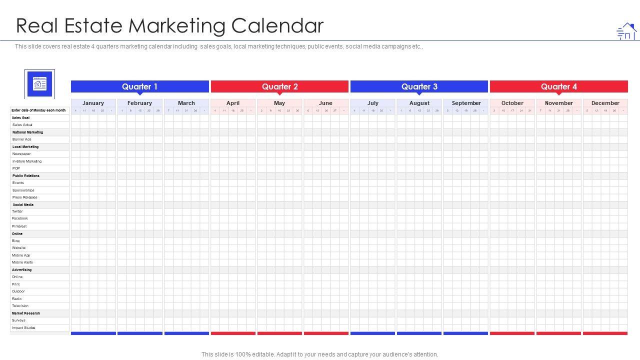Click the December month header
640x360 pixels.
(605, 103)
